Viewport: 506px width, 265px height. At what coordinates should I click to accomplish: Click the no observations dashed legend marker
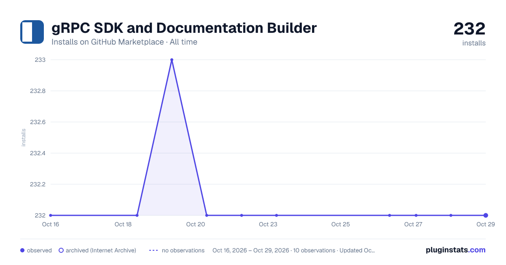coord(153,250)
